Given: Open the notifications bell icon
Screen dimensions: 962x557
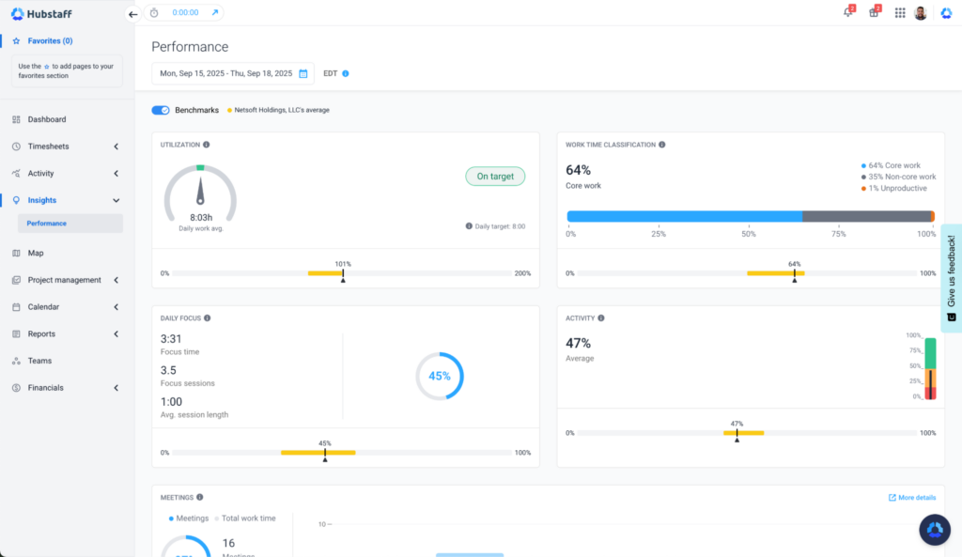Looking at the screenshot, I should [x=848, y=11].
